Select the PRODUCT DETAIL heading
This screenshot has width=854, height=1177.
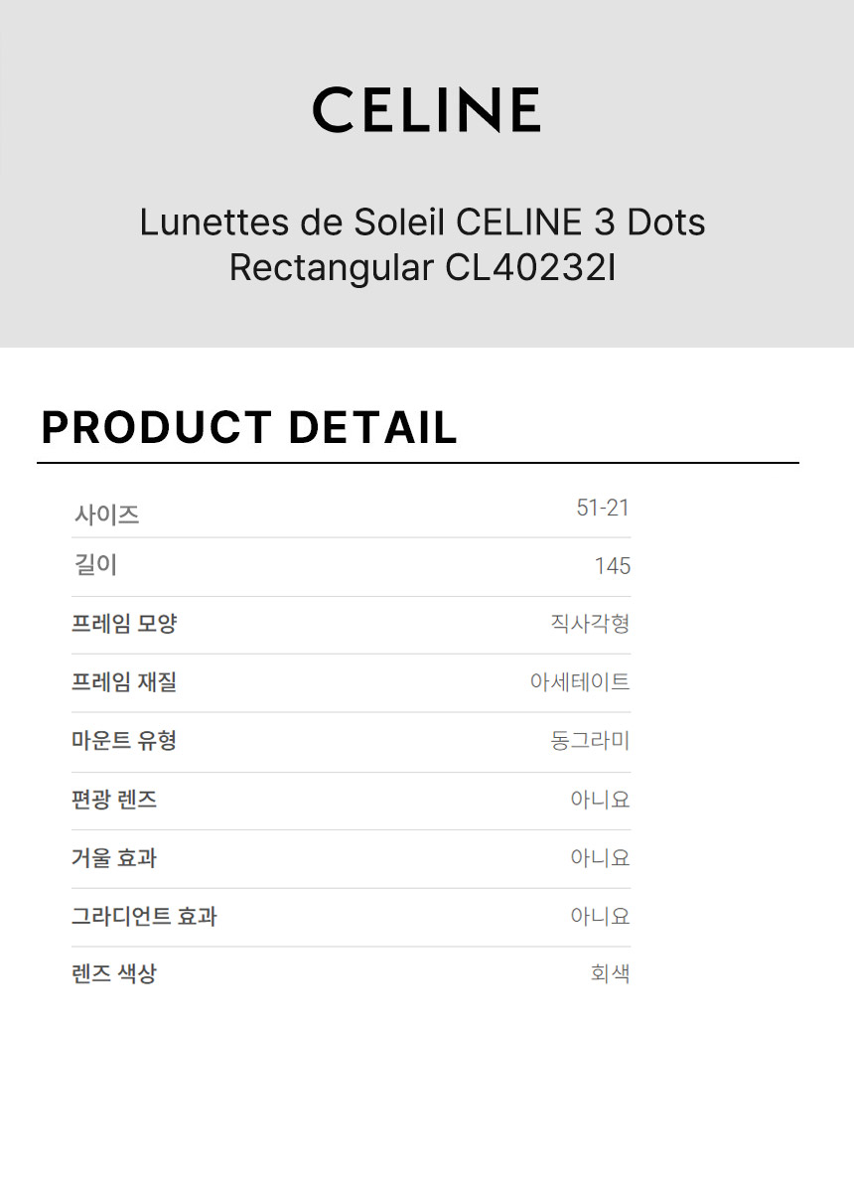pos(249,427)
